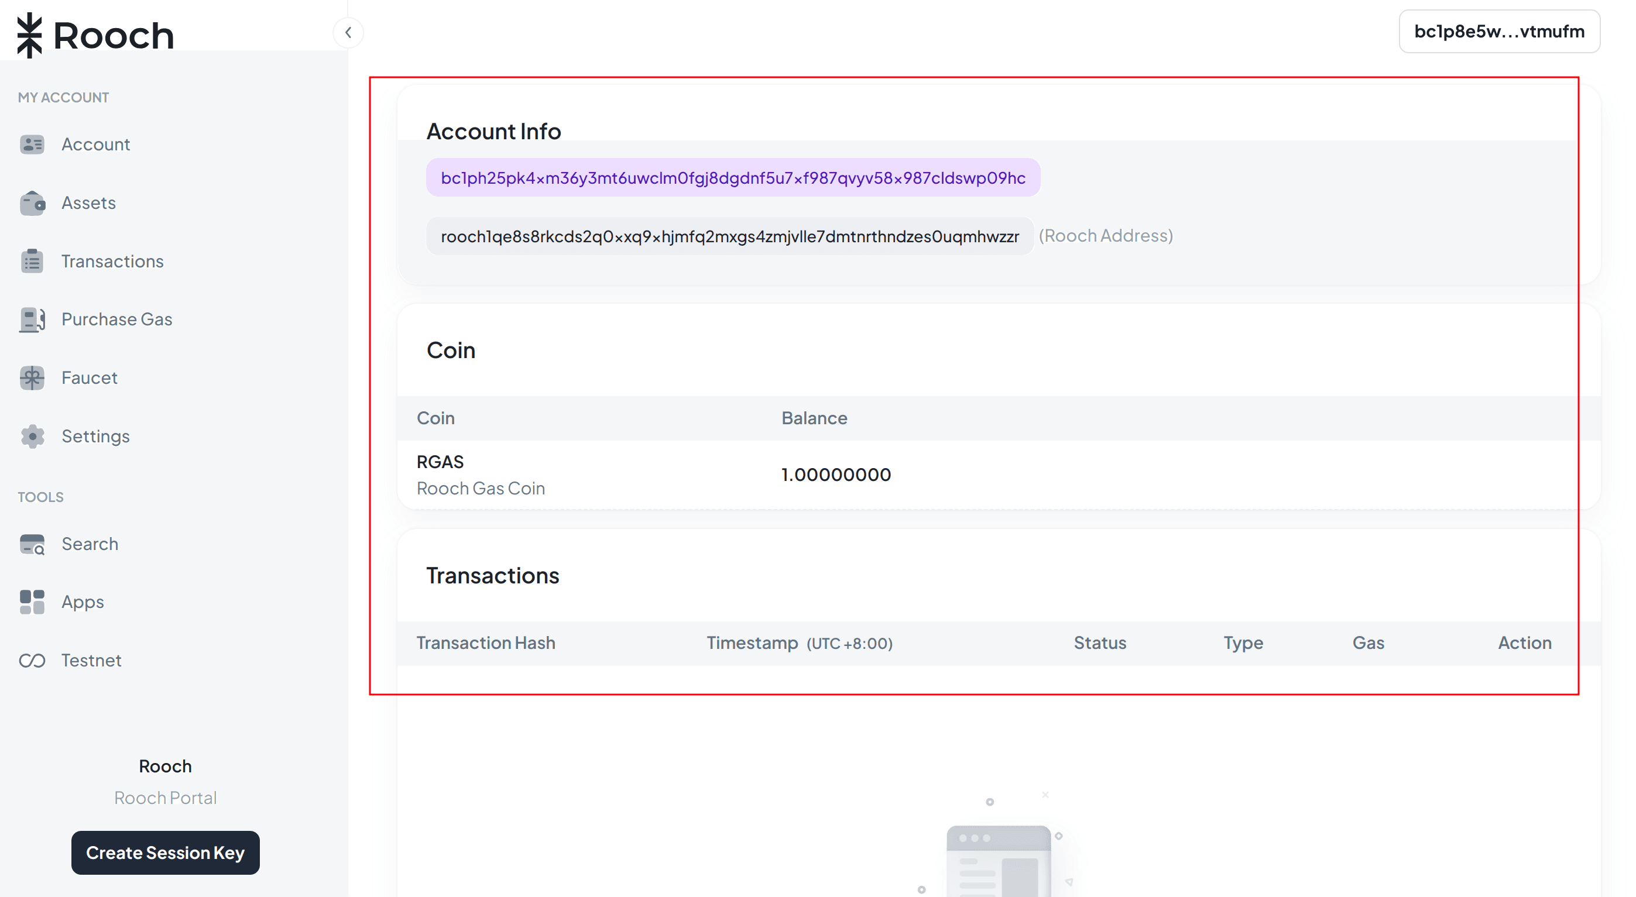Open the Transactions sidebar item

(x=112, y=261)
